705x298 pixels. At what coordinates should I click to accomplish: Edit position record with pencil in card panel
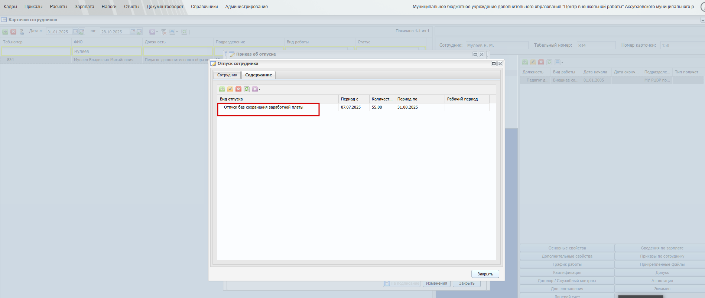533,62
